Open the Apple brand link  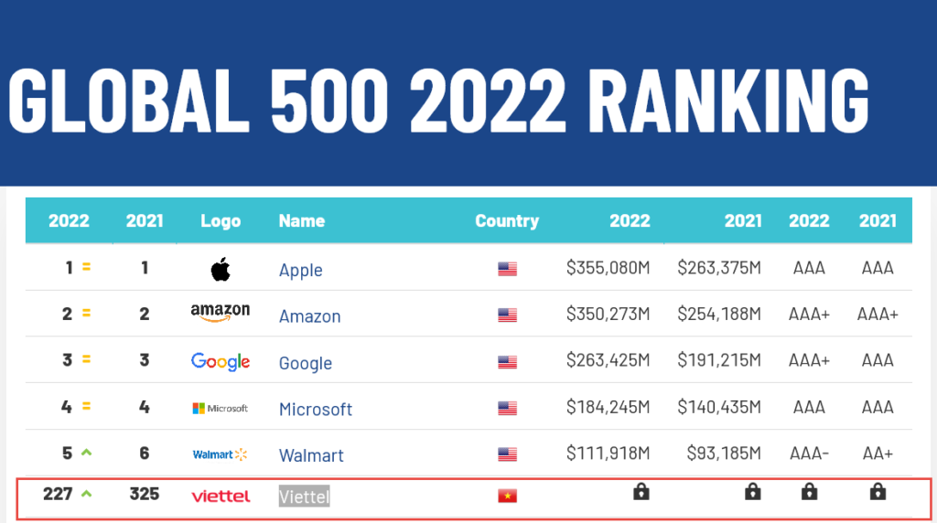click(300, 270)
